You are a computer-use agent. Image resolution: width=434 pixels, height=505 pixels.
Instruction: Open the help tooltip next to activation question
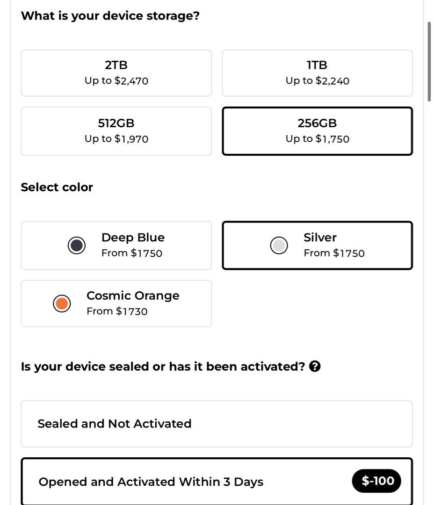pyautogui.click(x=316, y=367)
